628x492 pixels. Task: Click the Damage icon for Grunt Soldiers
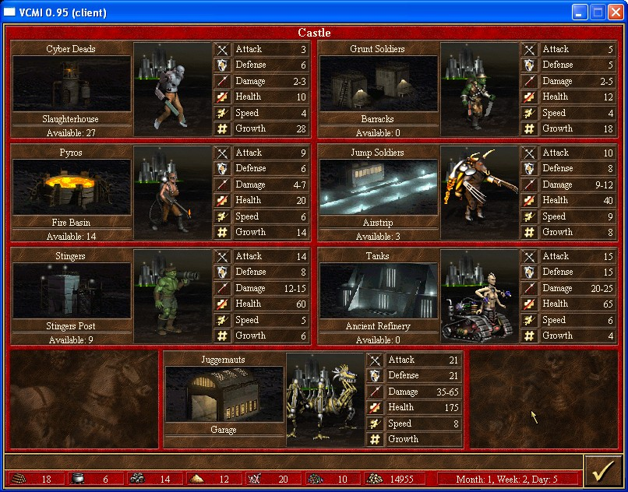[529, 81]
